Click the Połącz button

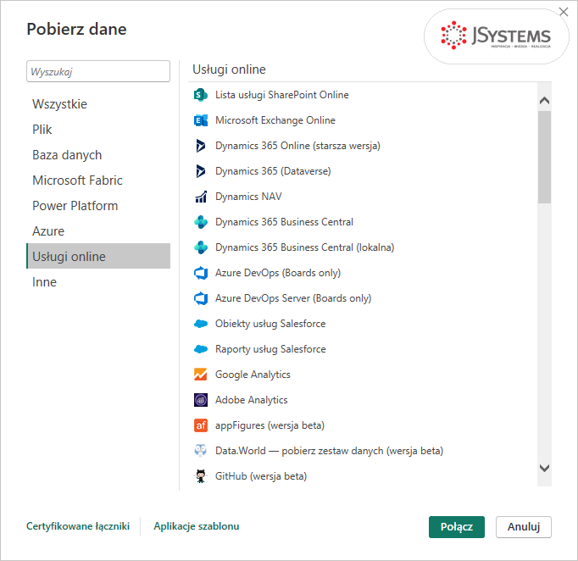456,527
